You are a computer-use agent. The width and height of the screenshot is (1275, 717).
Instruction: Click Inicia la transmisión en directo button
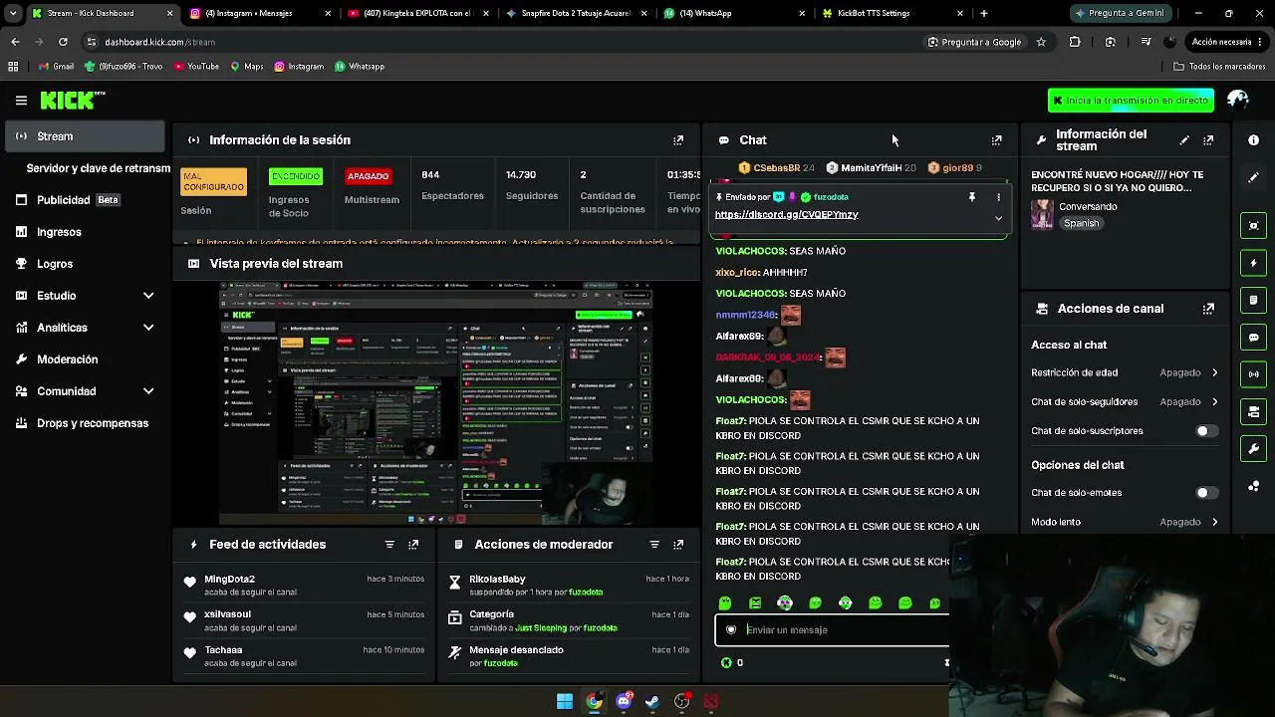click(x=1131, y=101)
